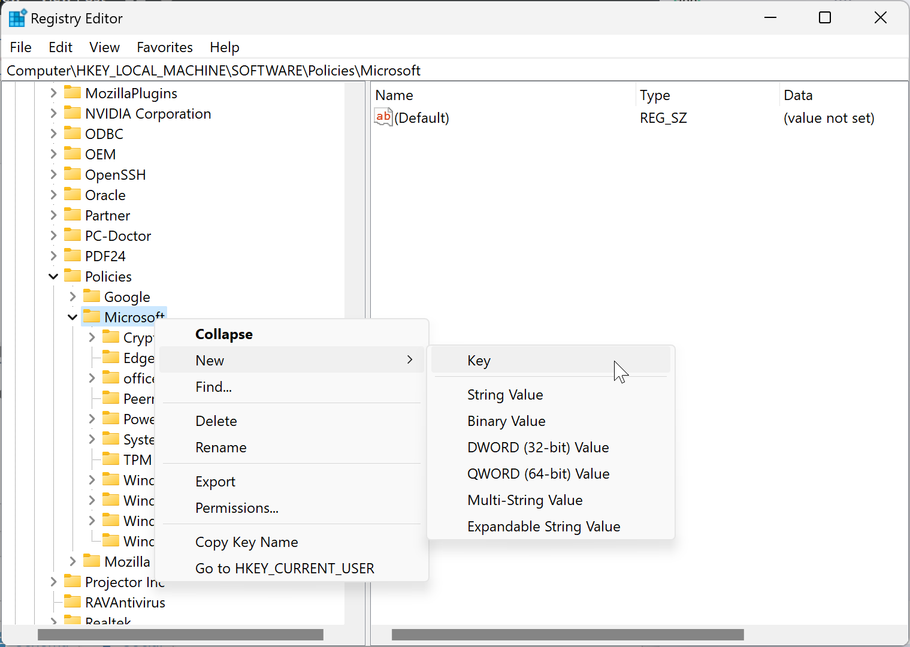
Task: Create a new Multi-String Value
Action: coord(551,500)
